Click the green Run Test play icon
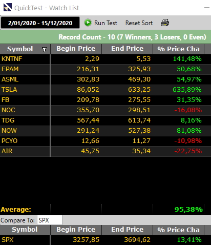Screen dimensions: 211x245 88,23
